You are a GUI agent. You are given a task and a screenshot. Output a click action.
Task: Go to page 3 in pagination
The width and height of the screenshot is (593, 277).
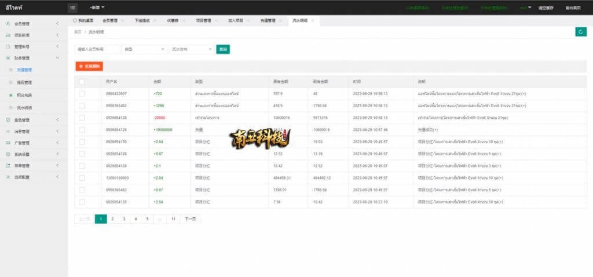pyautogui.click(x=124, y=219)
